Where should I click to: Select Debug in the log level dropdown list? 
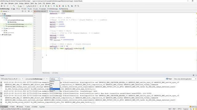pyautogui.click(x=55, y=83)
